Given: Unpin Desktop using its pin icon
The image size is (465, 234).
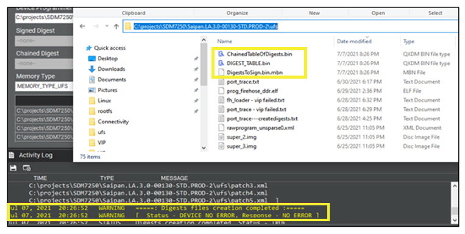Looking at the screenshot, I should 196,58.
